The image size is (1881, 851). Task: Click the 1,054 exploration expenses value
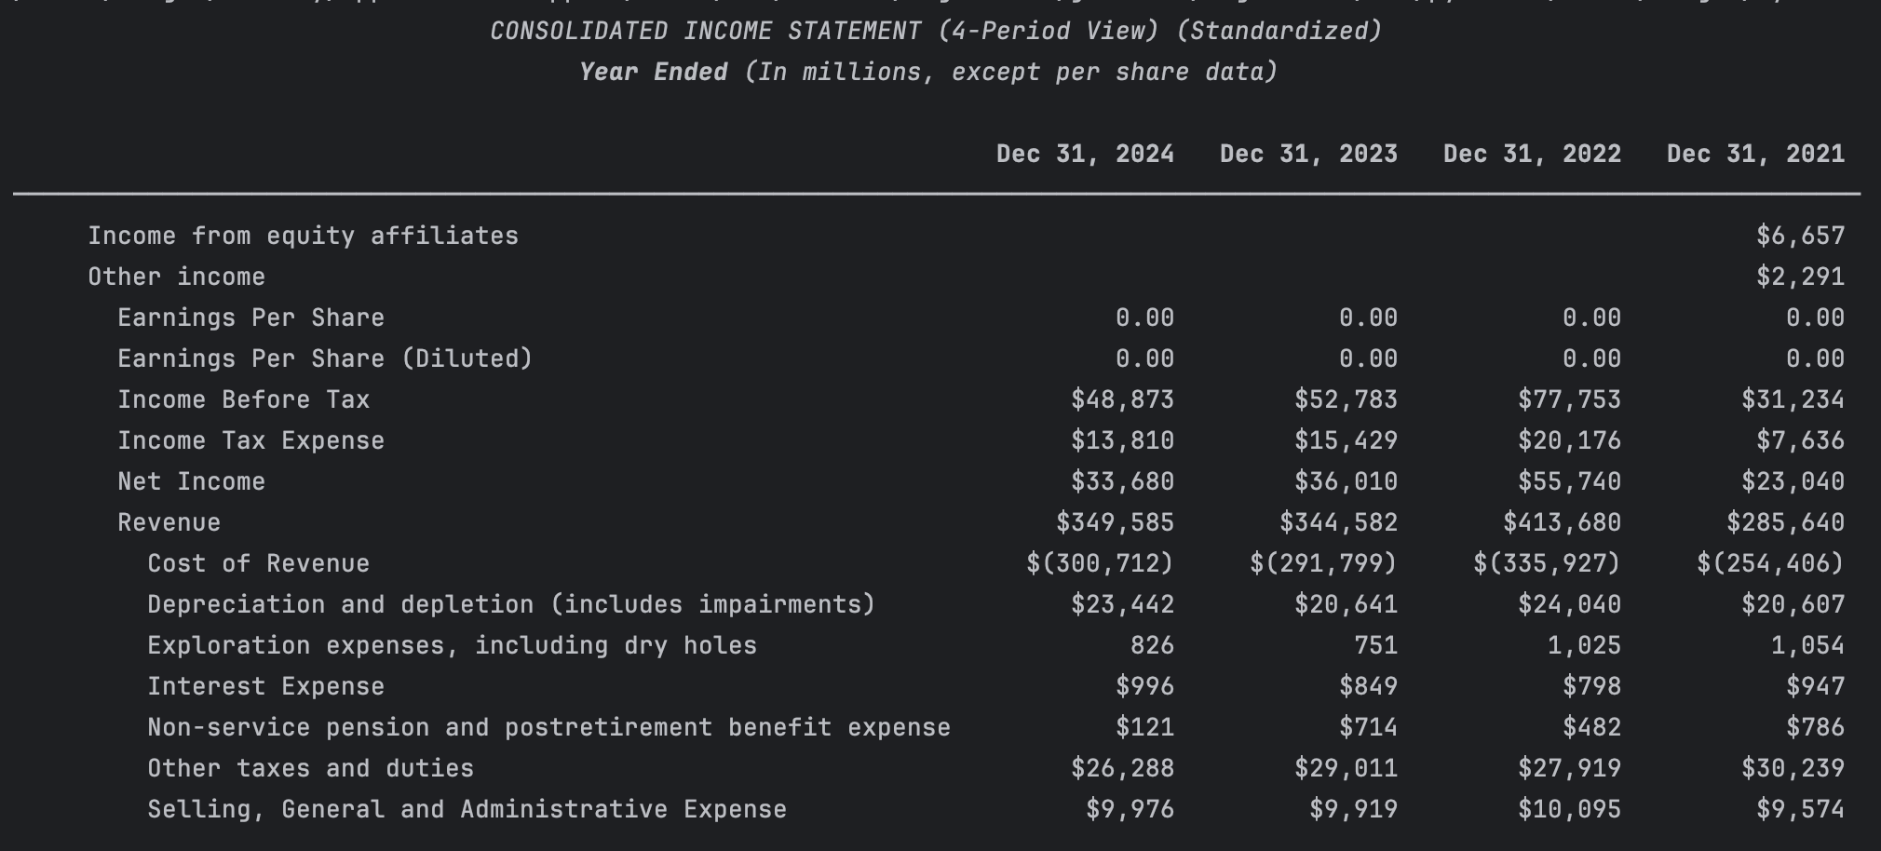coord(1808,645)
